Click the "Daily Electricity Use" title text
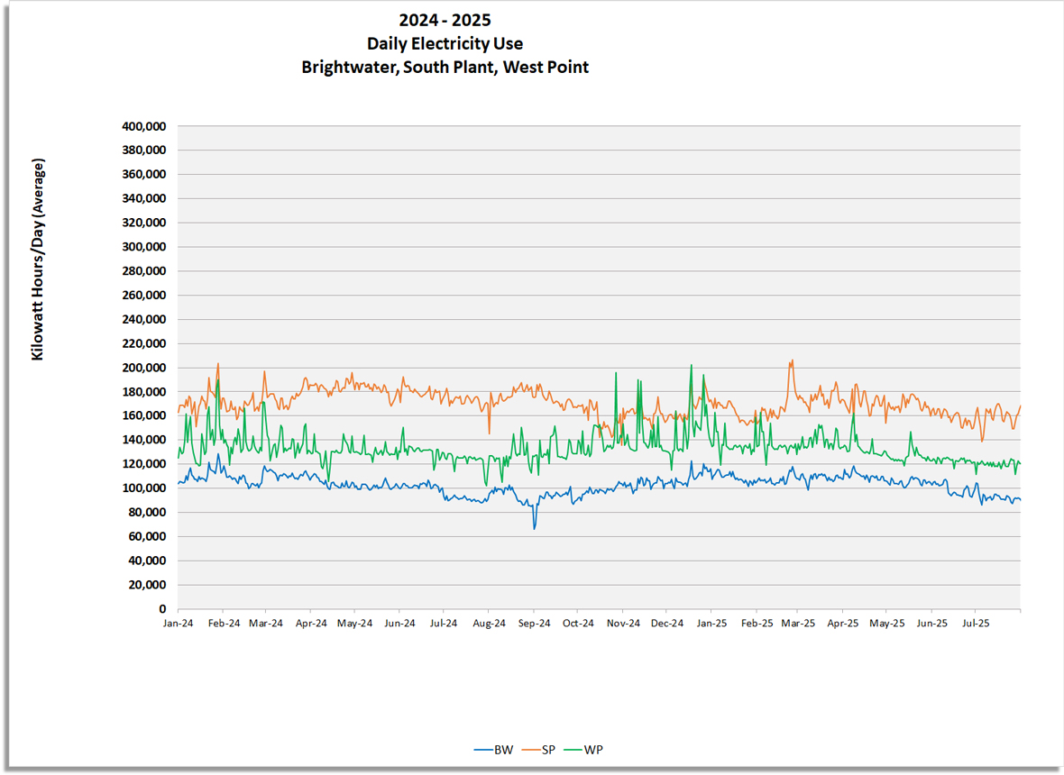The image size is (1064, 775). (445, 43)
